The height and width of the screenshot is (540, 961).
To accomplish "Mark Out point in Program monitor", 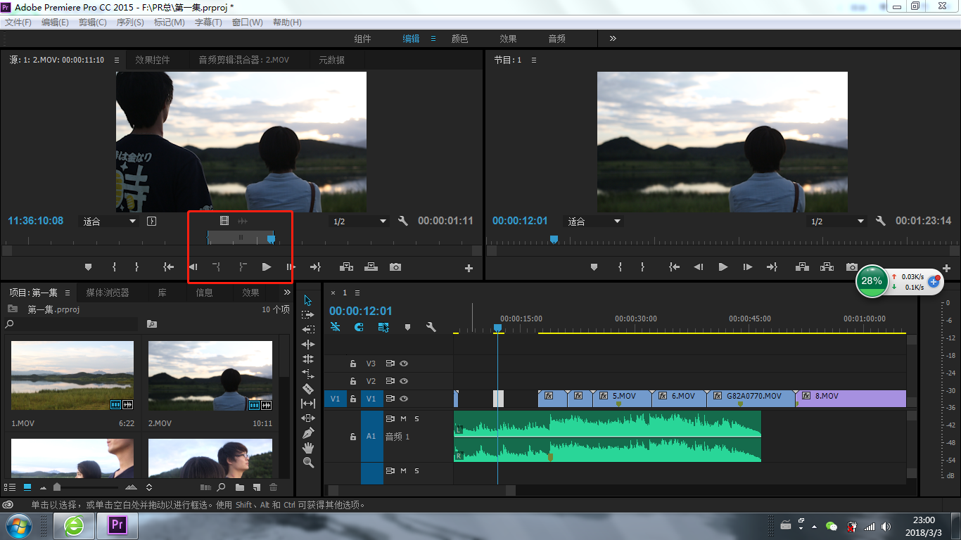I will [642, 267].
